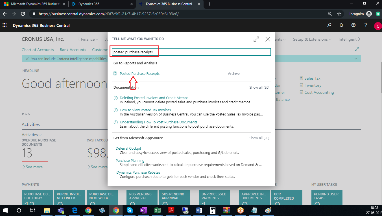Open Microsoft Teams from the taskbar
The image size is (382, 216).
click(61, 210)
